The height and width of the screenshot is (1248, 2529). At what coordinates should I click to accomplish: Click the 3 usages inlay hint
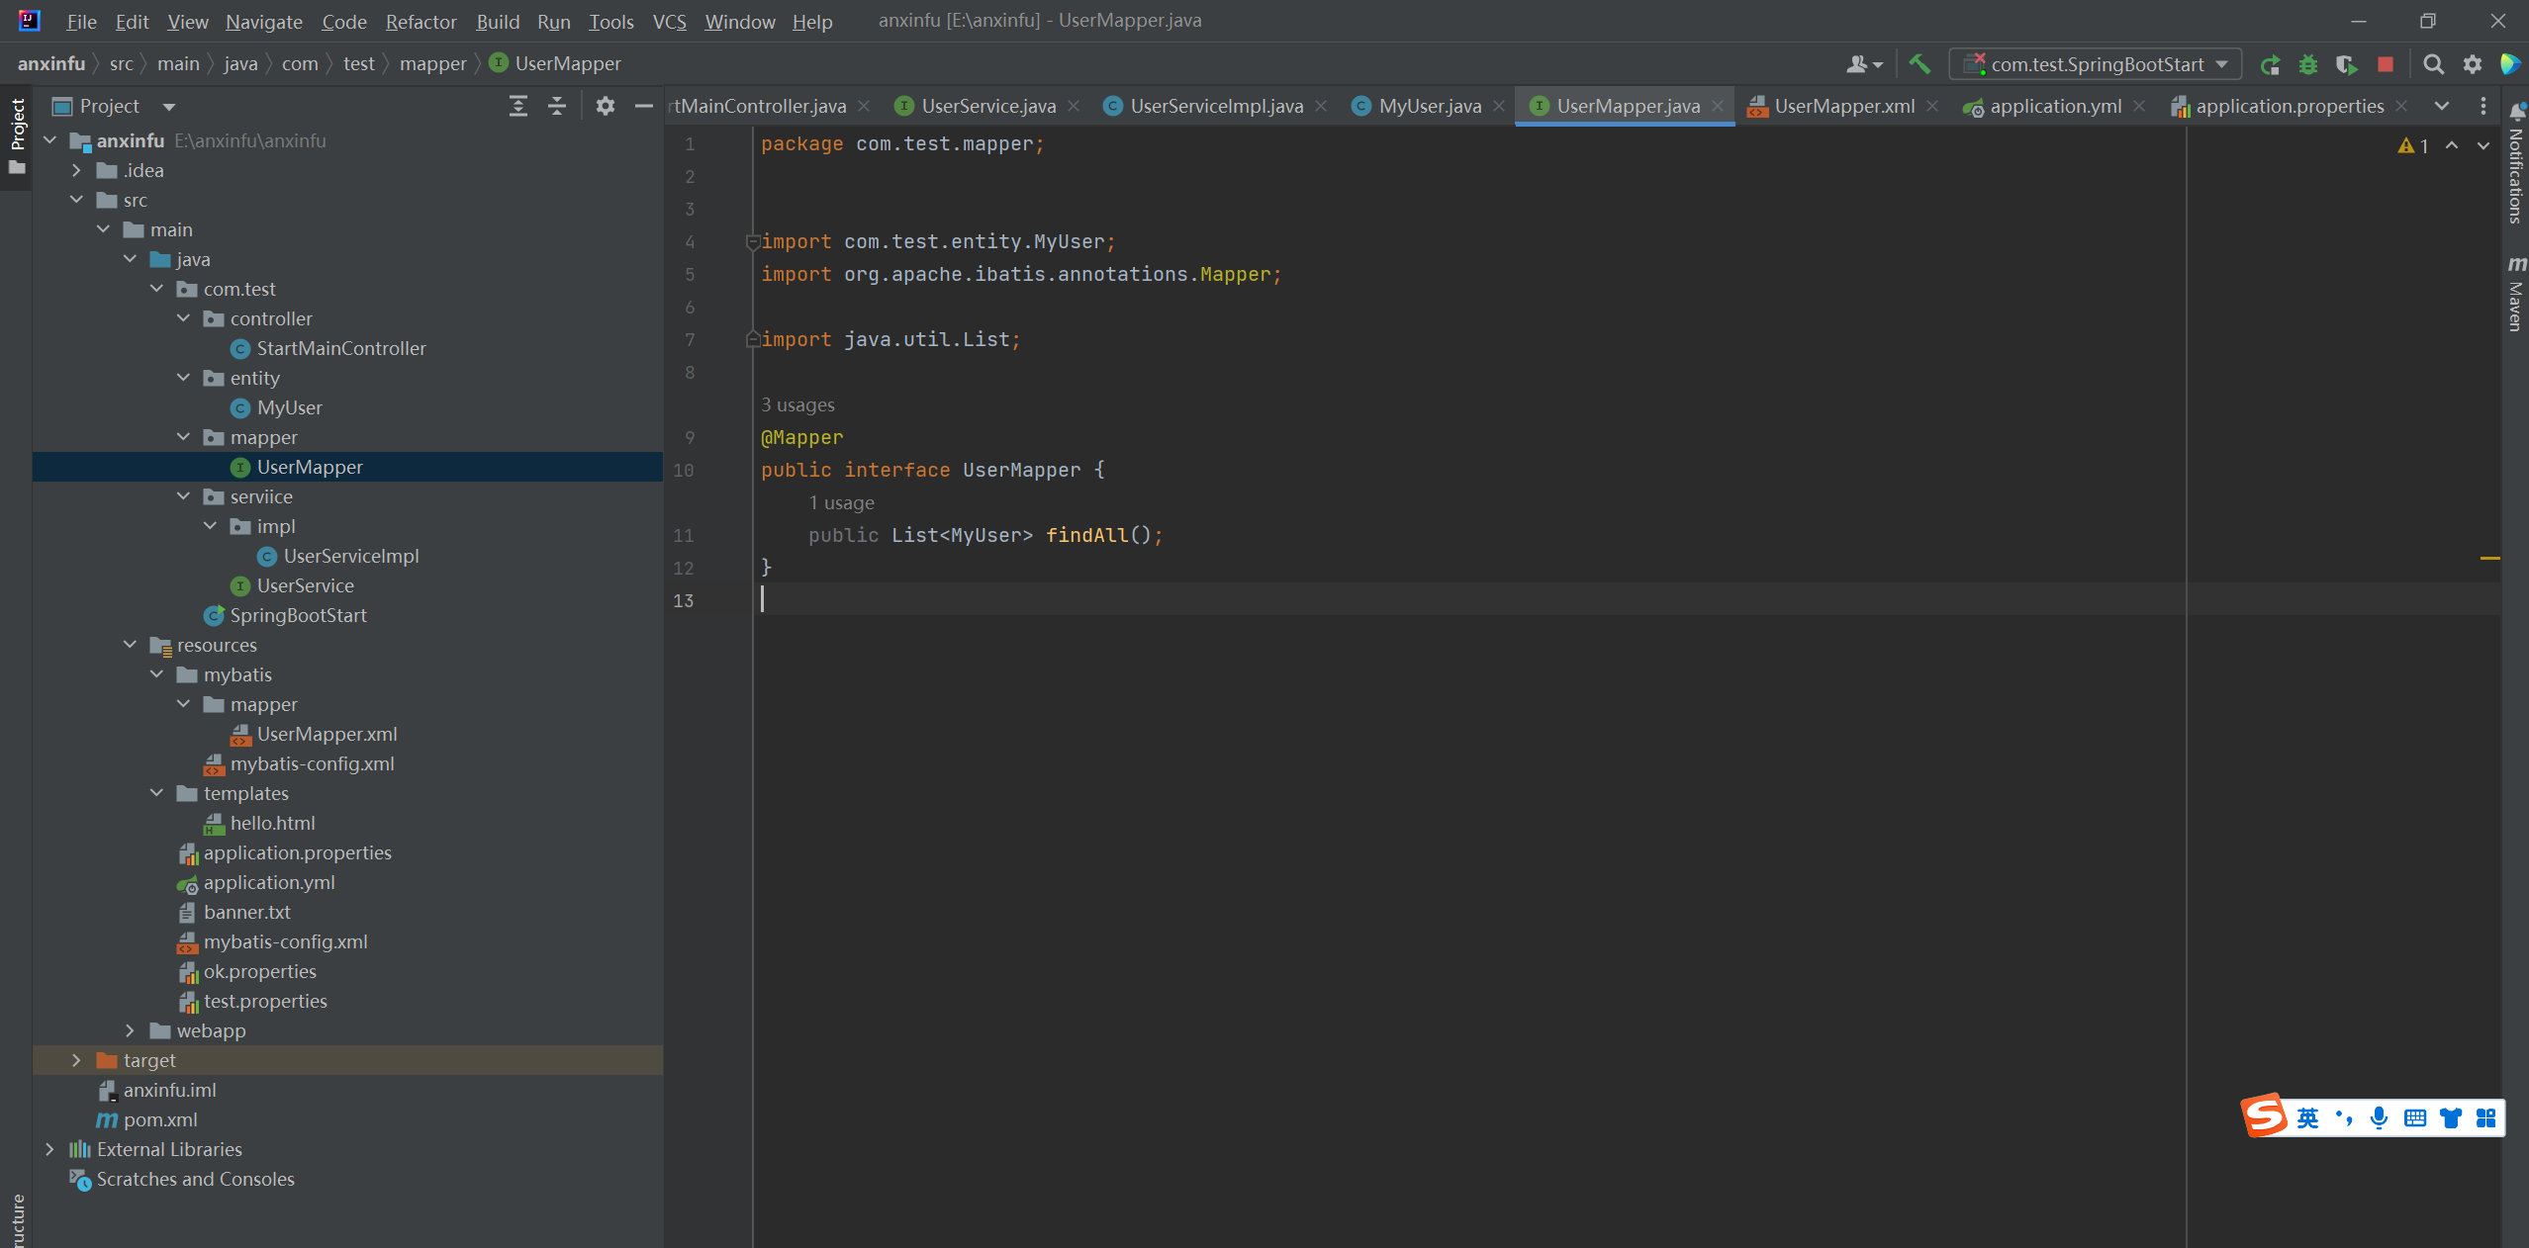[x=797, y=404]
